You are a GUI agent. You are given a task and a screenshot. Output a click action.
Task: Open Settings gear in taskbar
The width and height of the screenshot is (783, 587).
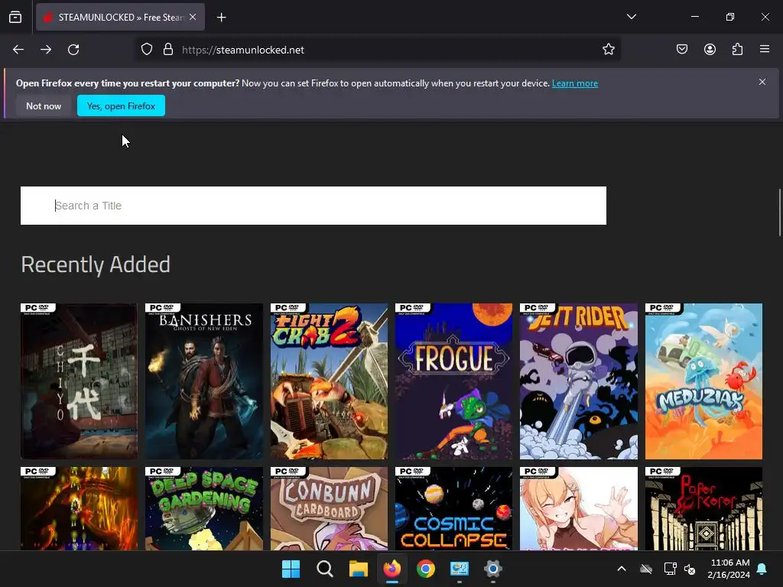click(x=493, y=569)
